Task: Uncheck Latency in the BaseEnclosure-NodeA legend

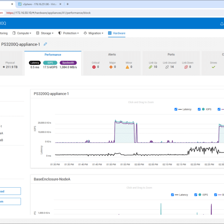Action: pyautogui.click(x=172, y=195)
